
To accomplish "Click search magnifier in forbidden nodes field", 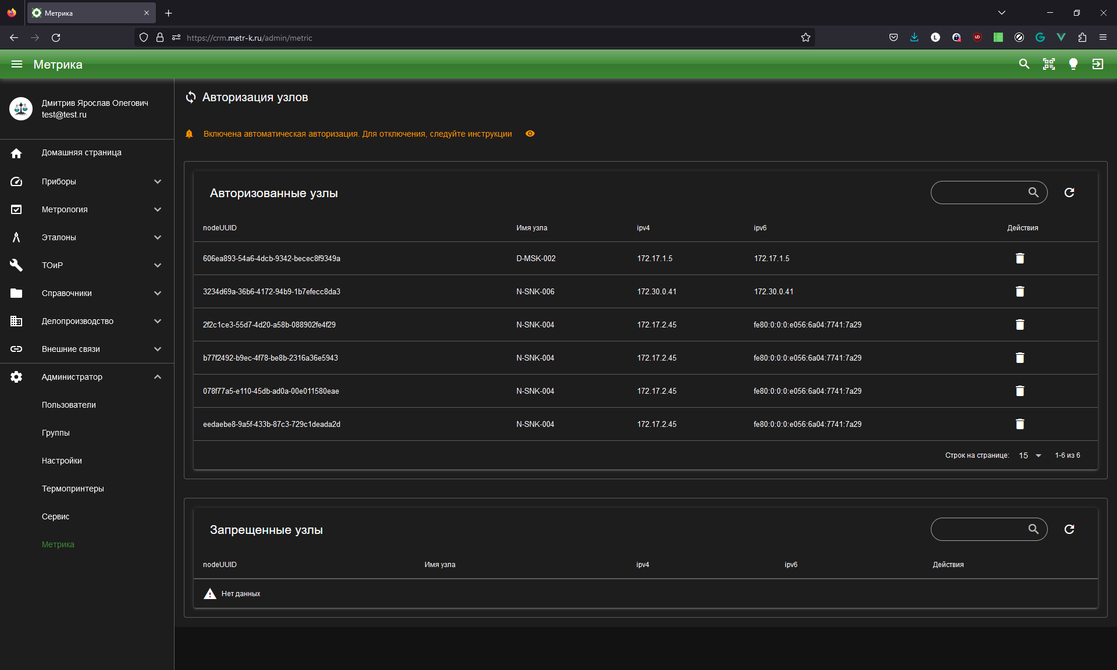I will [1033, 529].
